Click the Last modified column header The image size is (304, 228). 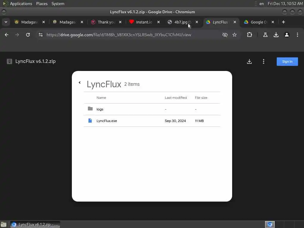pyautogui.click(x=176, y=98)
